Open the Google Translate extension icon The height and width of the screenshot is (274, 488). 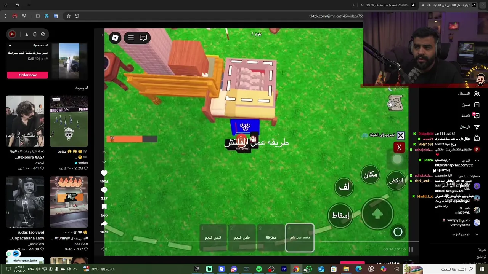(56, 16)
